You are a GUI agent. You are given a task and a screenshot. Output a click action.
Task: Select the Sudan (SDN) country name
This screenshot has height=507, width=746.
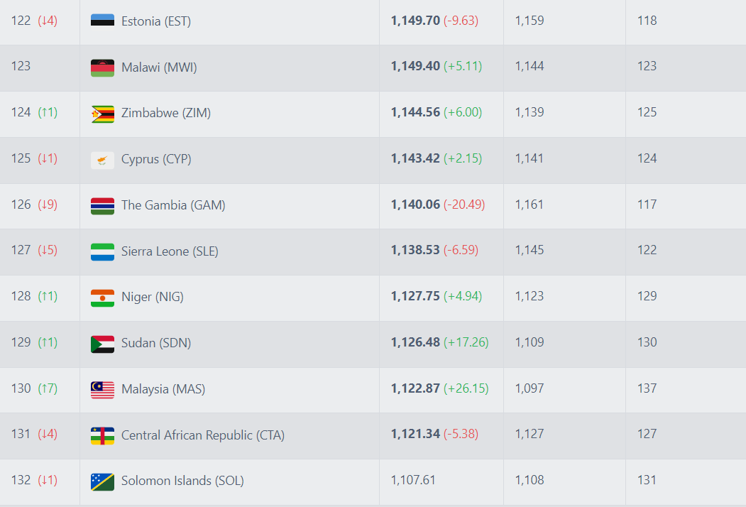coord(156,343)
